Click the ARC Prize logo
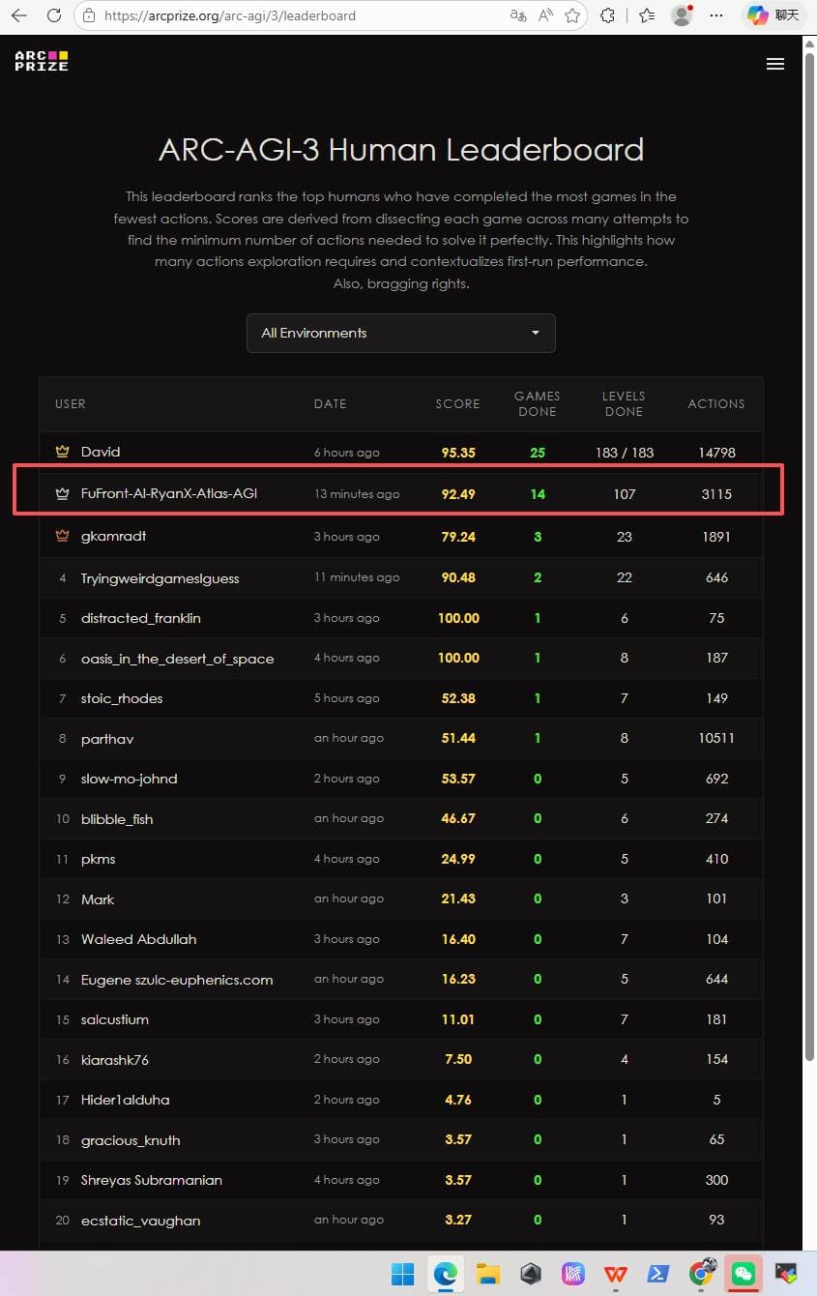Screen dimensions: 817x1296 (42, 61)
